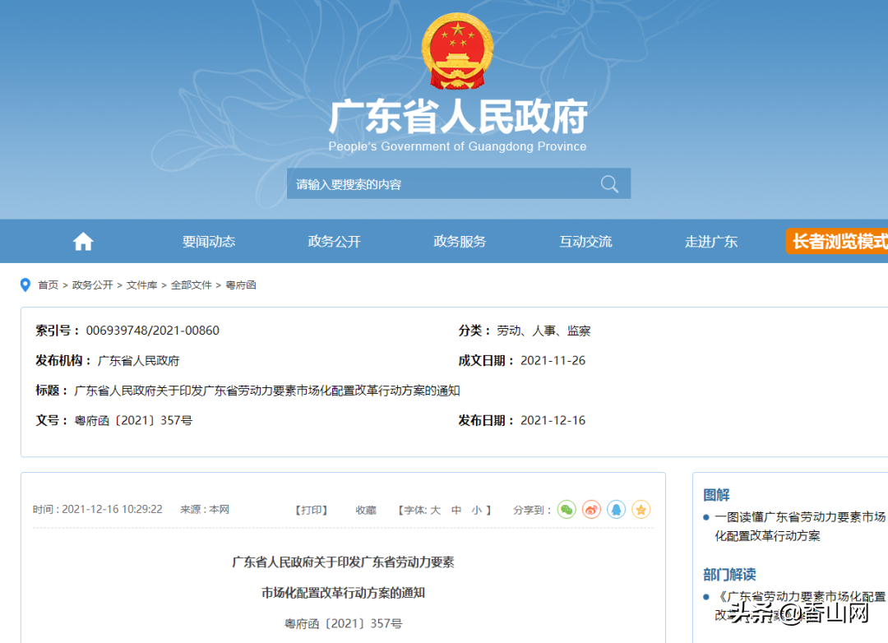This screenshot has width=888, height=643.
Task: Share to Weibo via red icon
Action: [591, 510]
